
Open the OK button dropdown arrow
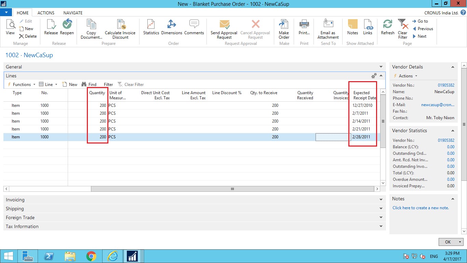(x=460, y=242)
